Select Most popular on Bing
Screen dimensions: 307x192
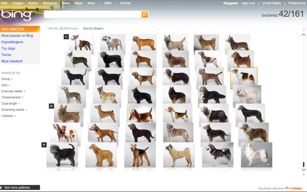point(17,35)
